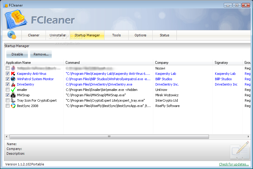
Task: Click the scrollbar right arrow
Action: (x=248, y=137)
